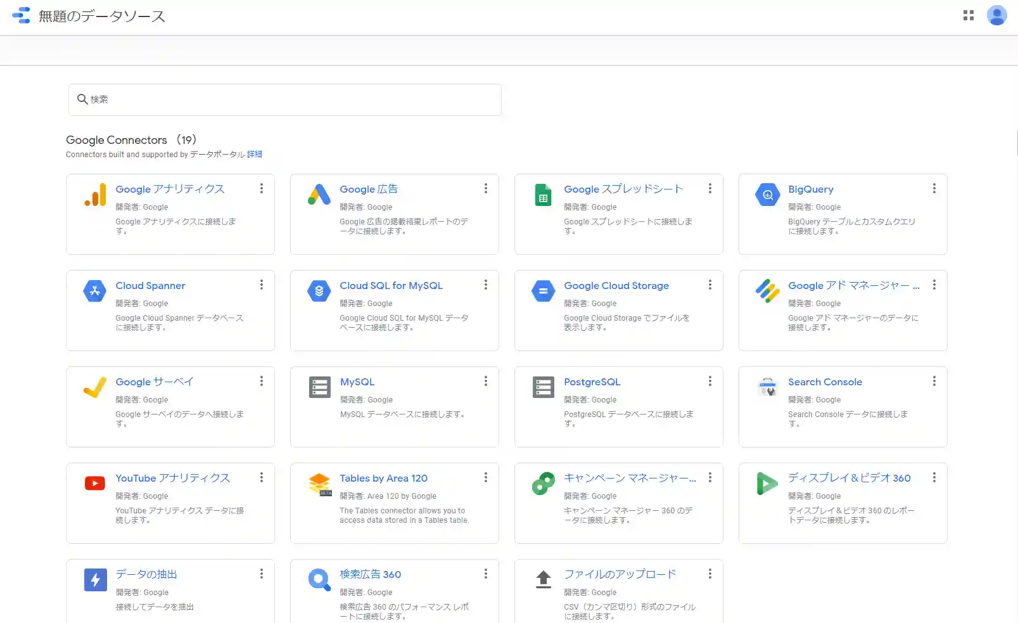
Task: Open more options for Google アド マネージャー
Action: pyautogui.click(x=934, y=285)
